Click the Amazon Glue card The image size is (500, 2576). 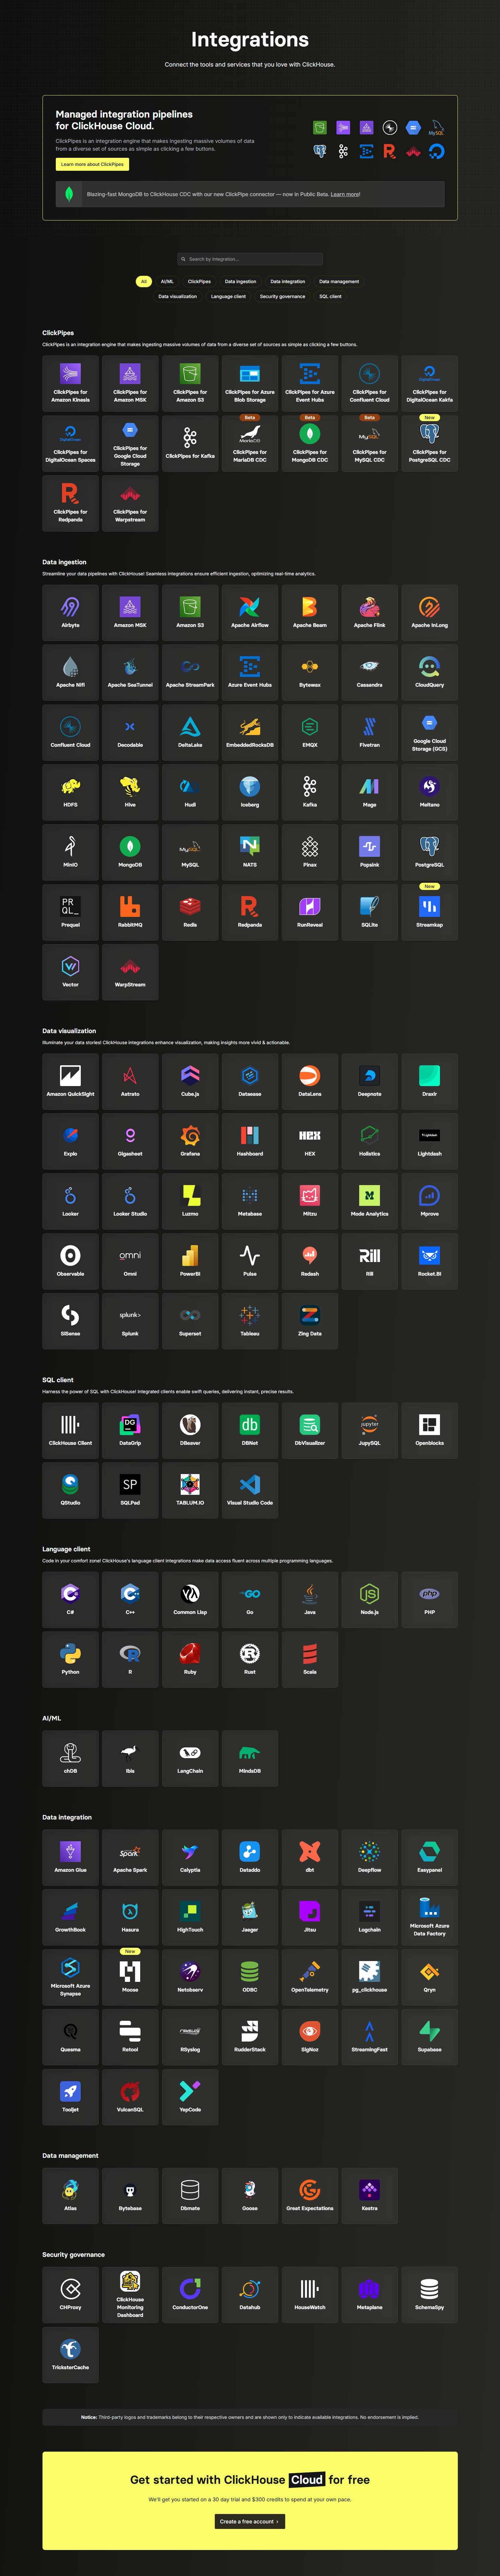(x=70, y=1858)
